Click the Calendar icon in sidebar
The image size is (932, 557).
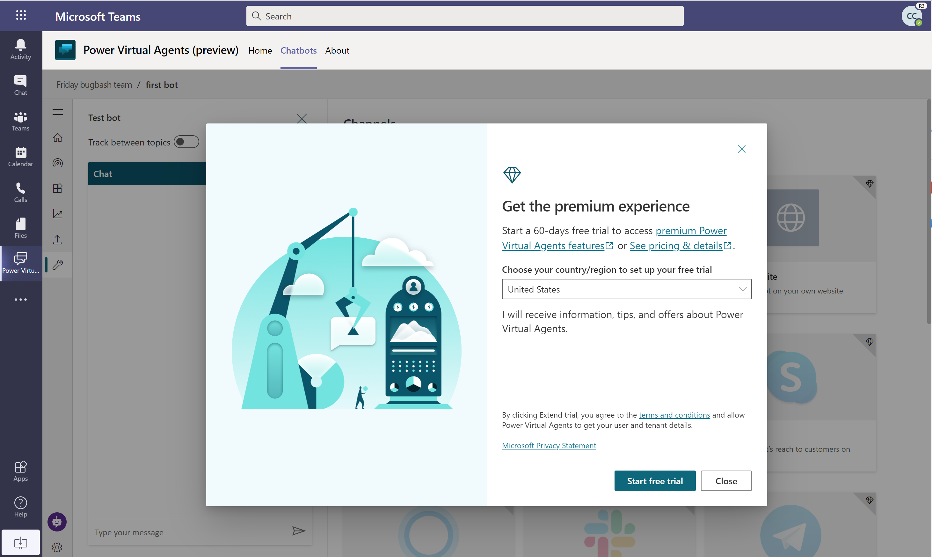click(19, 152)
